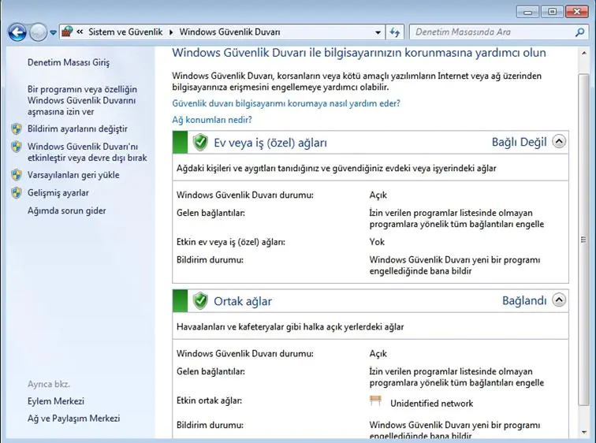596x443 pixels.
Task: Open the address bar history dropdown
Action: pos(378,32)
